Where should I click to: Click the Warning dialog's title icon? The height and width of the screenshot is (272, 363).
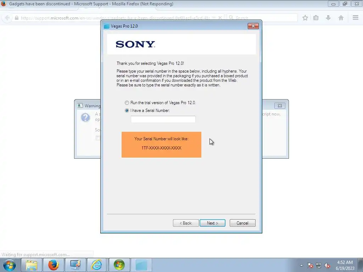[x=80, y=106]
